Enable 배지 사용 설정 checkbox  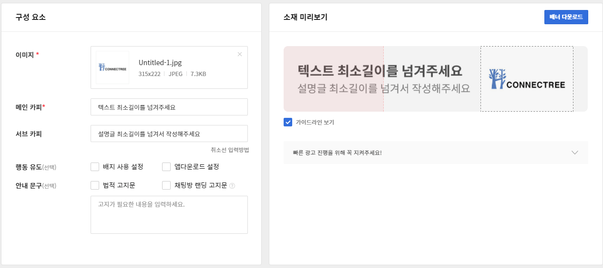point(95,167)
